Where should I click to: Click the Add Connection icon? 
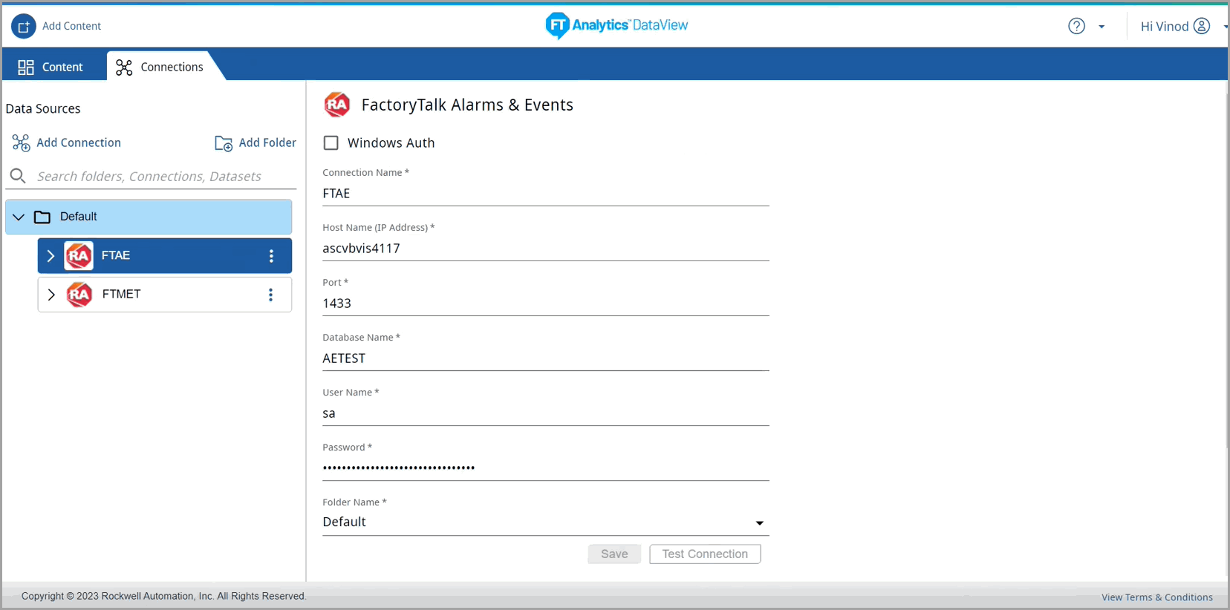pyautogui.click(x=21, y=142)
